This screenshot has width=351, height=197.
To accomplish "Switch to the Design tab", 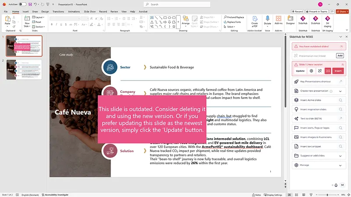I will pyautogui.click(x=45, y=11).
